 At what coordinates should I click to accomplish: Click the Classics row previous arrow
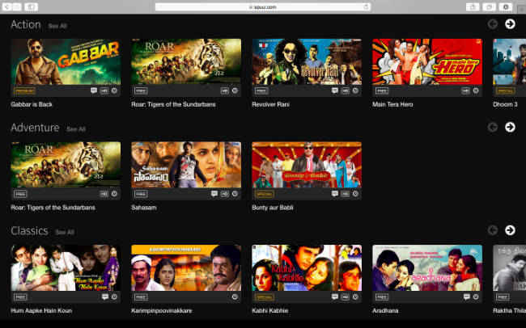pyautogui.click(x=493, y=230)
